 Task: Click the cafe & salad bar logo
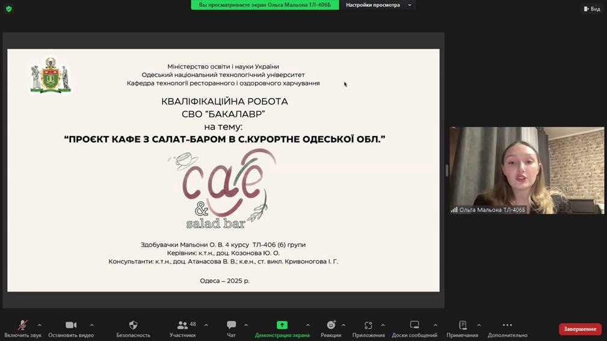tap(222, 189)
